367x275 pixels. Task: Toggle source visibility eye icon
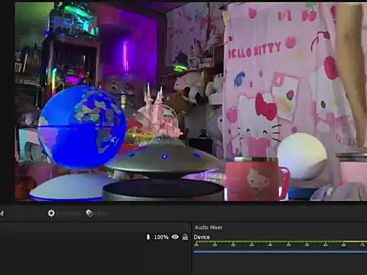(175, 237)
